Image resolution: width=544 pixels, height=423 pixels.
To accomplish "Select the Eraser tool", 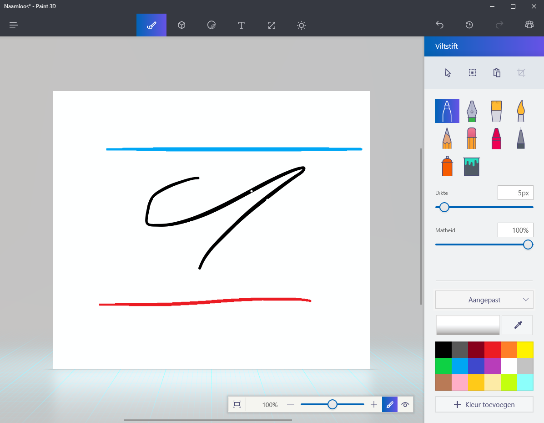I will click(472, 138).
